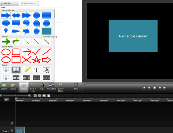173x133 pixels.
Task: Choose the blue pin-shaped callout
Action: pyautogui.click(x=6, y=31)
